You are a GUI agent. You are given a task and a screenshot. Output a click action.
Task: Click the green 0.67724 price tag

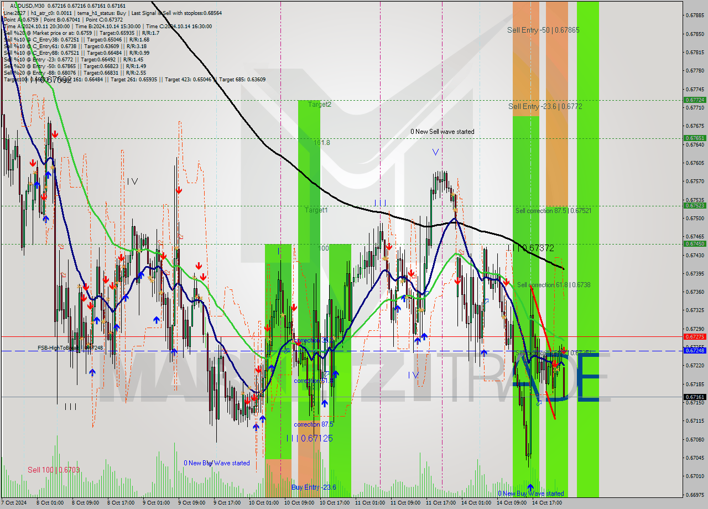coord(695,100)
